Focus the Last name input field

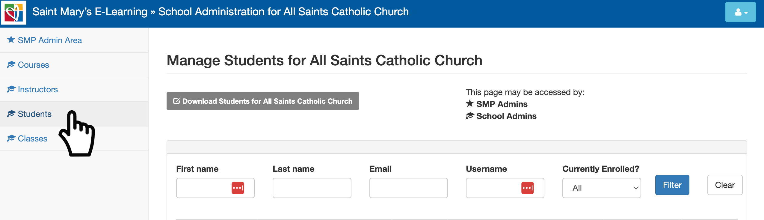click(x=312, y=188)
